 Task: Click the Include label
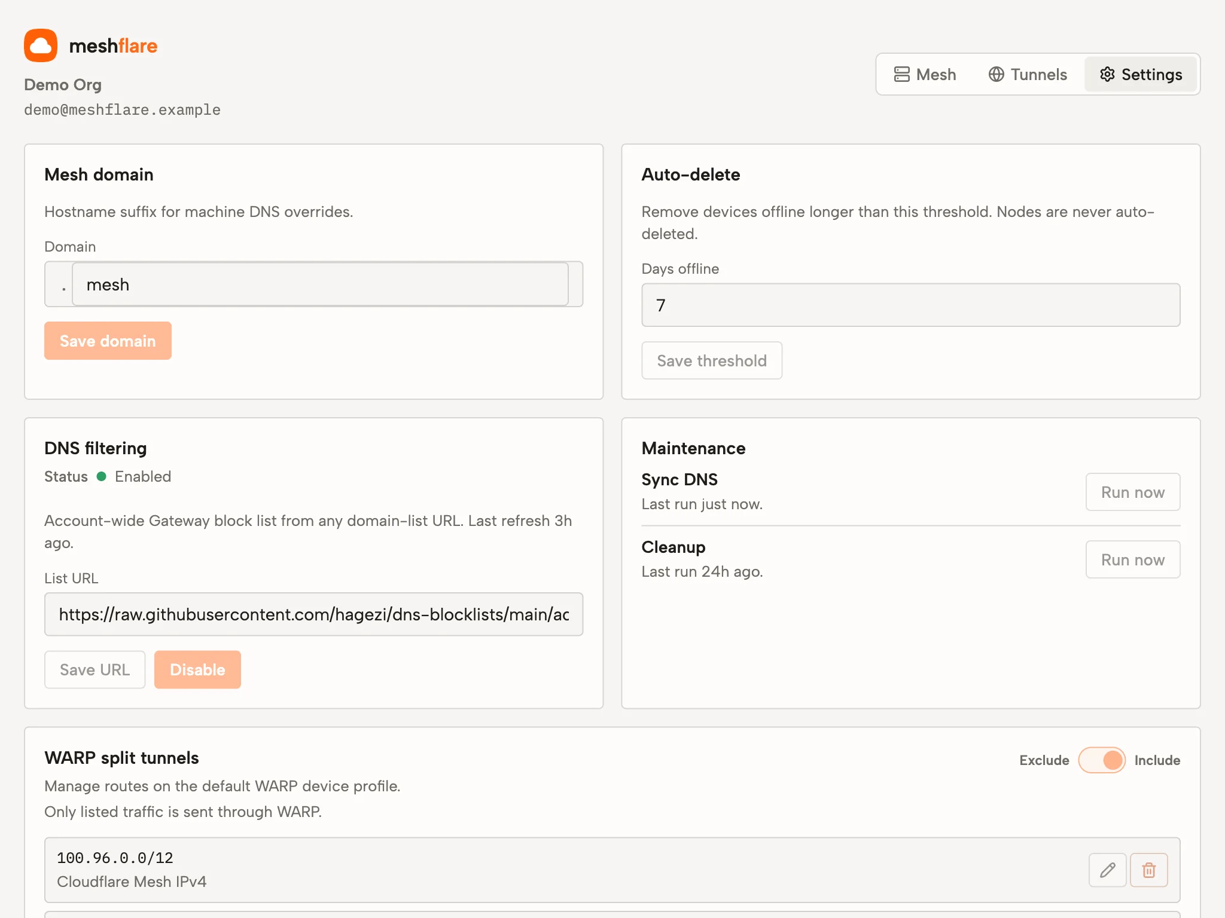[1157, 760]
